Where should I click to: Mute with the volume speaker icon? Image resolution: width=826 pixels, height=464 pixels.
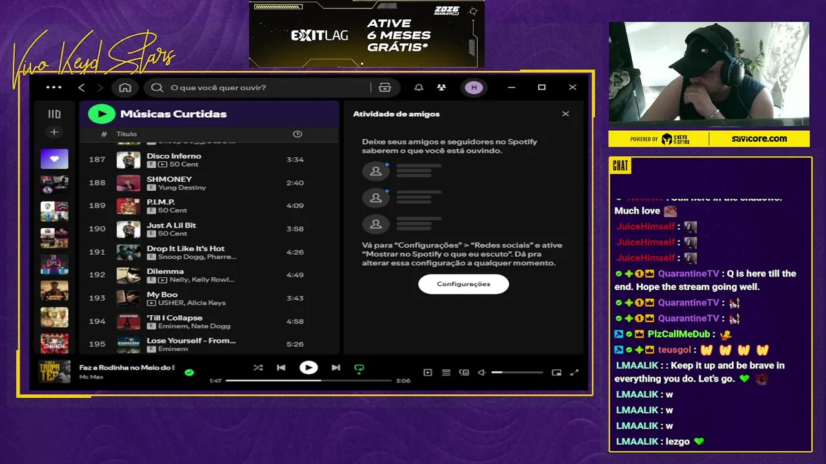point(481,372)
